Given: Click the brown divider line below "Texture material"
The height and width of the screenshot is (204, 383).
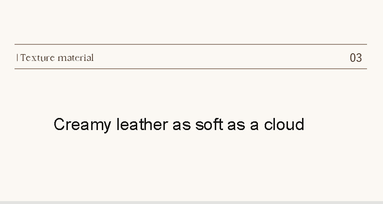Looking at the screenshot, I should pos(191,69).
